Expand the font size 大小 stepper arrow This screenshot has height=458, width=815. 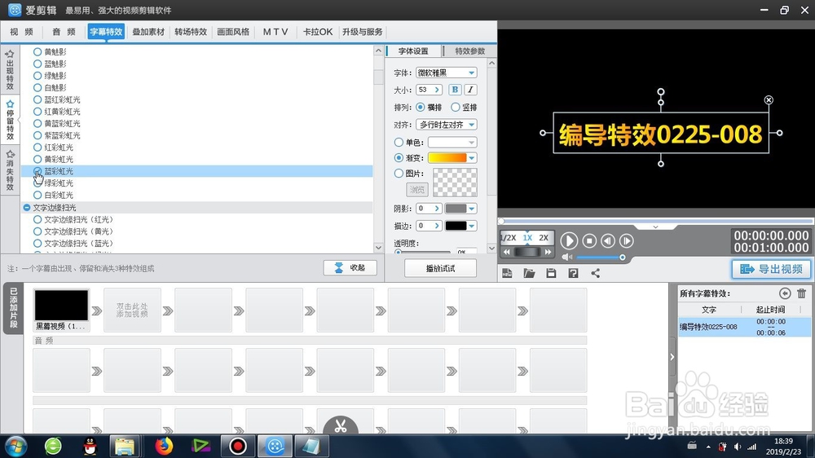pos(437,90)
